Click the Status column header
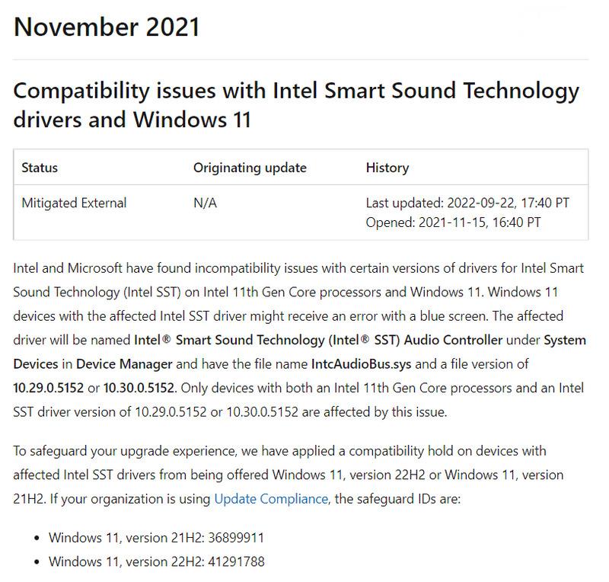The width and height of the screenshot is (609, 582). tap(40, 168)
